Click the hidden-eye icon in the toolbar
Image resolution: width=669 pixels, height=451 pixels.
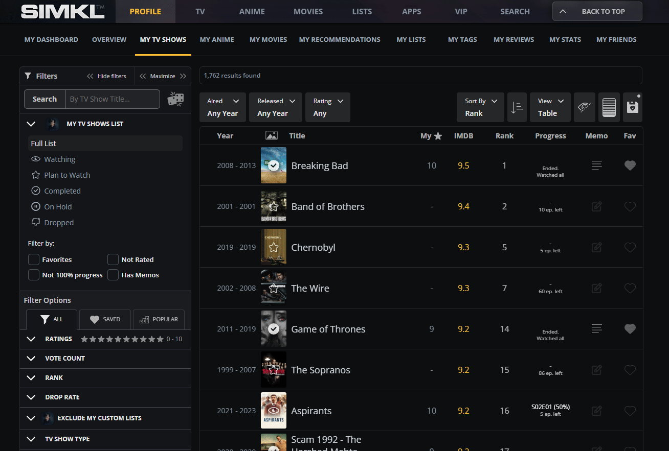pos(585,107)
